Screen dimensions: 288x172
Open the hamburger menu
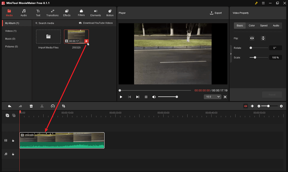(263, 3)
